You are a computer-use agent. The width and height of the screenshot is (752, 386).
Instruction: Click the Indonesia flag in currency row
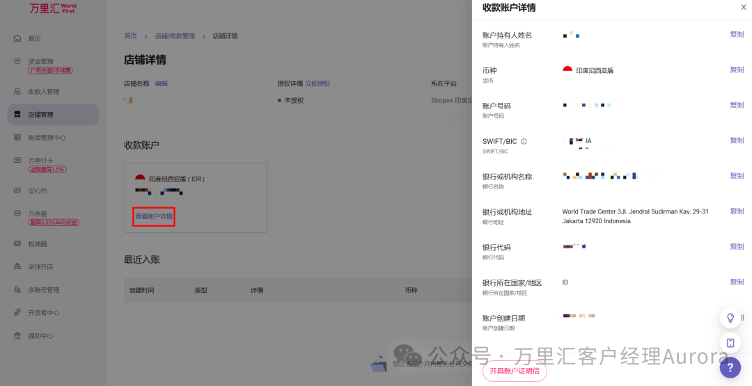click(567, 70)
